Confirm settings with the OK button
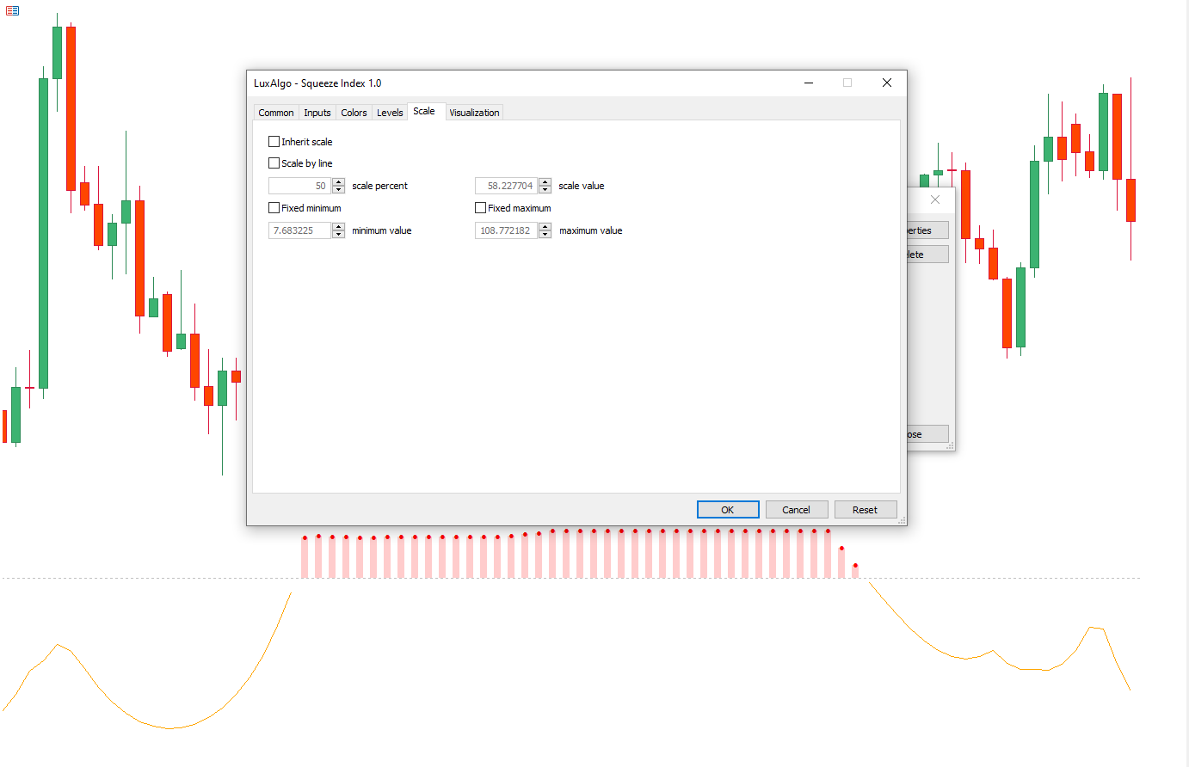1189x767 pixels. pyautogui.click(x=728, y=510)
